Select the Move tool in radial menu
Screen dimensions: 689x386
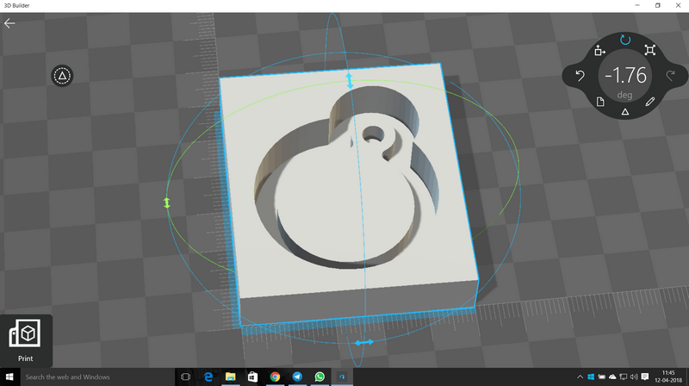coord(599,51)
